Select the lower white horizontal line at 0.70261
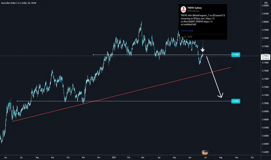Viewport: 271px width, 160px height. pos(124,101)
